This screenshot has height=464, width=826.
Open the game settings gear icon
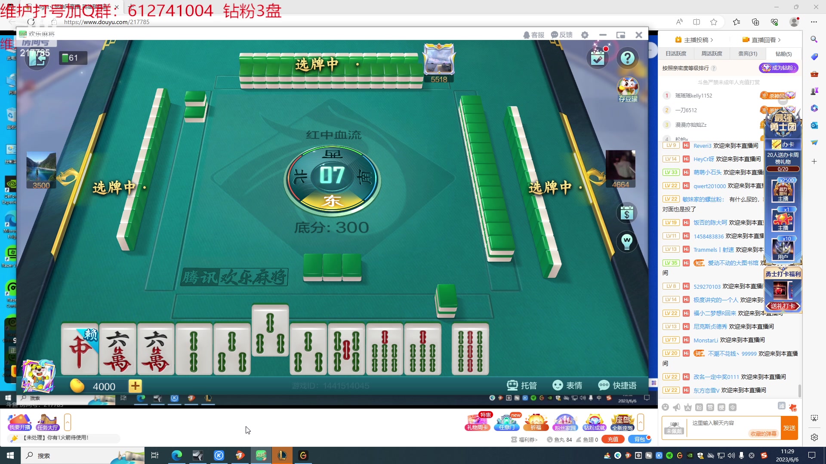pos(585,35)
